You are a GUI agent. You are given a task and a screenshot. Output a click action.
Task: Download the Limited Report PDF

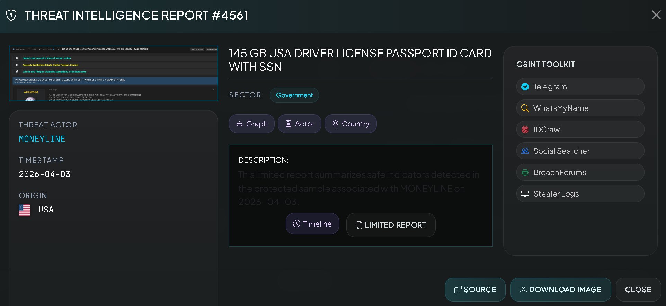click(x=391, y=225)
